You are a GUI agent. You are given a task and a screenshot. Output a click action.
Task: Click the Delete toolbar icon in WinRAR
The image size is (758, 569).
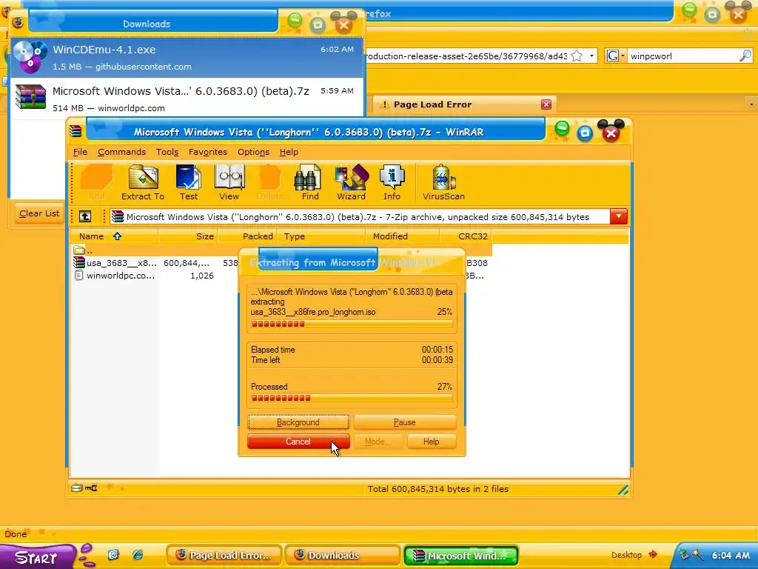(x=269, y=182)
